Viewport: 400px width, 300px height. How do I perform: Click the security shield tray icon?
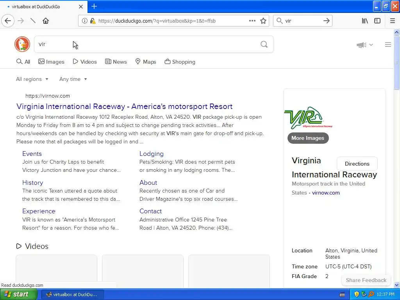[x=357, y=295]
